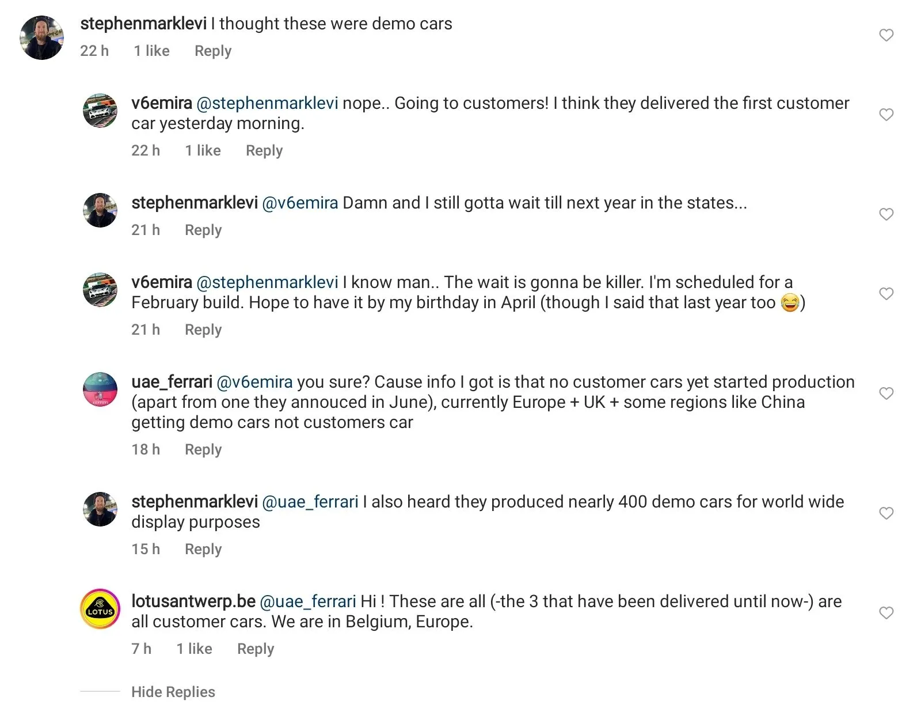Reply to uae_ferrari's 18 h comment
921x712 pixels.
point(203,449)
